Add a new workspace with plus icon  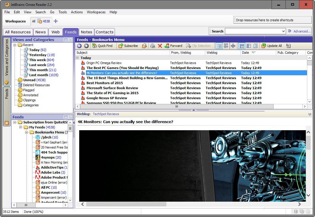coord(56,21)
